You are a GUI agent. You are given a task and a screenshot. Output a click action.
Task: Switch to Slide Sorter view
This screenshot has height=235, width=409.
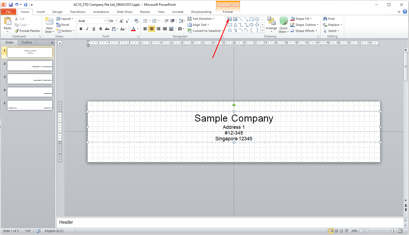coord(336,231)
